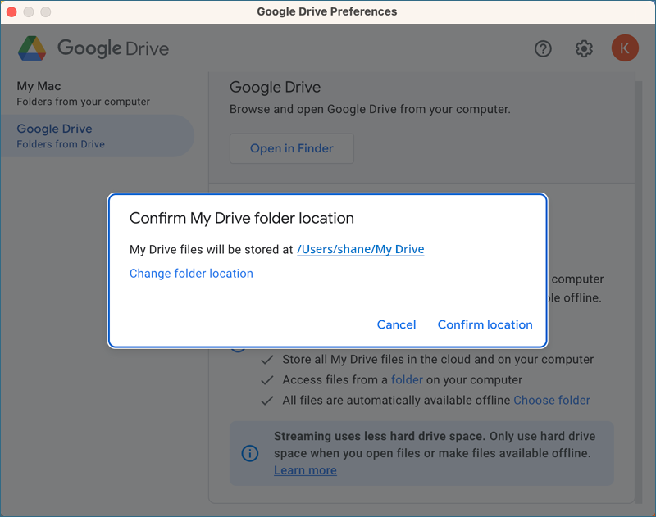Click the checkmark beside All files automatically available offline

(x=267, y=401)
